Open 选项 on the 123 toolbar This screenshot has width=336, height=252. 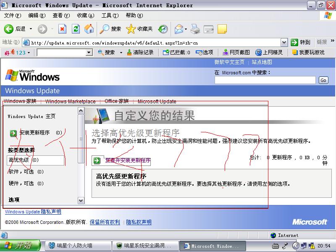(x=205, y=52)
